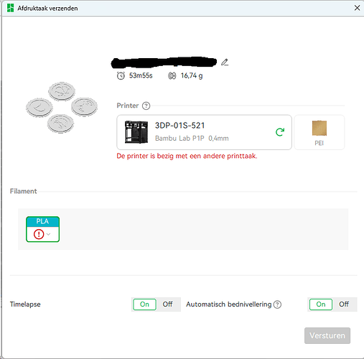The image size is (364, 359).
Task: Click the pencil icon to rename print job
Action: pyautogui.click(x=225, y=62)
